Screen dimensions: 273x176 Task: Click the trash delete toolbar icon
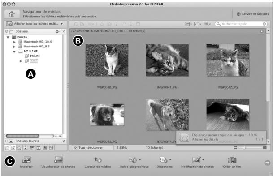point(138,24)
